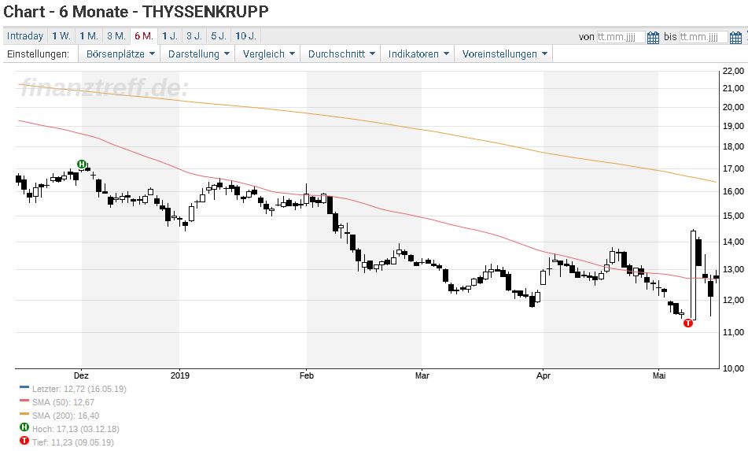The image size is (748, 451).
Task: Click the blue Letzter legend color swatch
Action: (x=24, y=387)
